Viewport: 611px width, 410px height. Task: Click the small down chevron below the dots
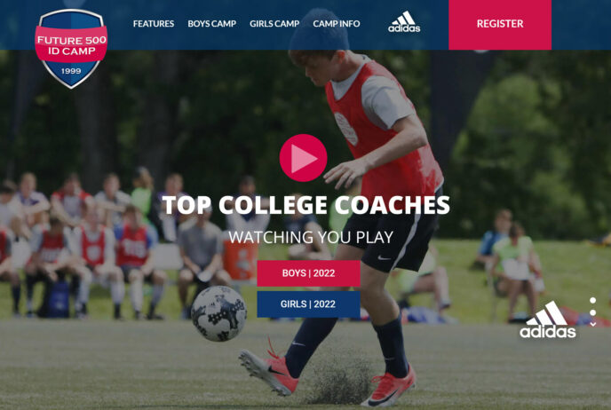(592, 324)
